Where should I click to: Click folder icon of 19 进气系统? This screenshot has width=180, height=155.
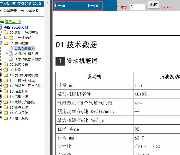(6, 118)
